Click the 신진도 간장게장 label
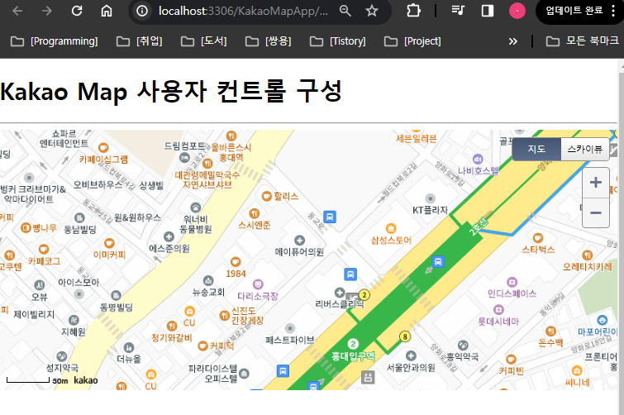624x415 pixels. coord(247,316)
